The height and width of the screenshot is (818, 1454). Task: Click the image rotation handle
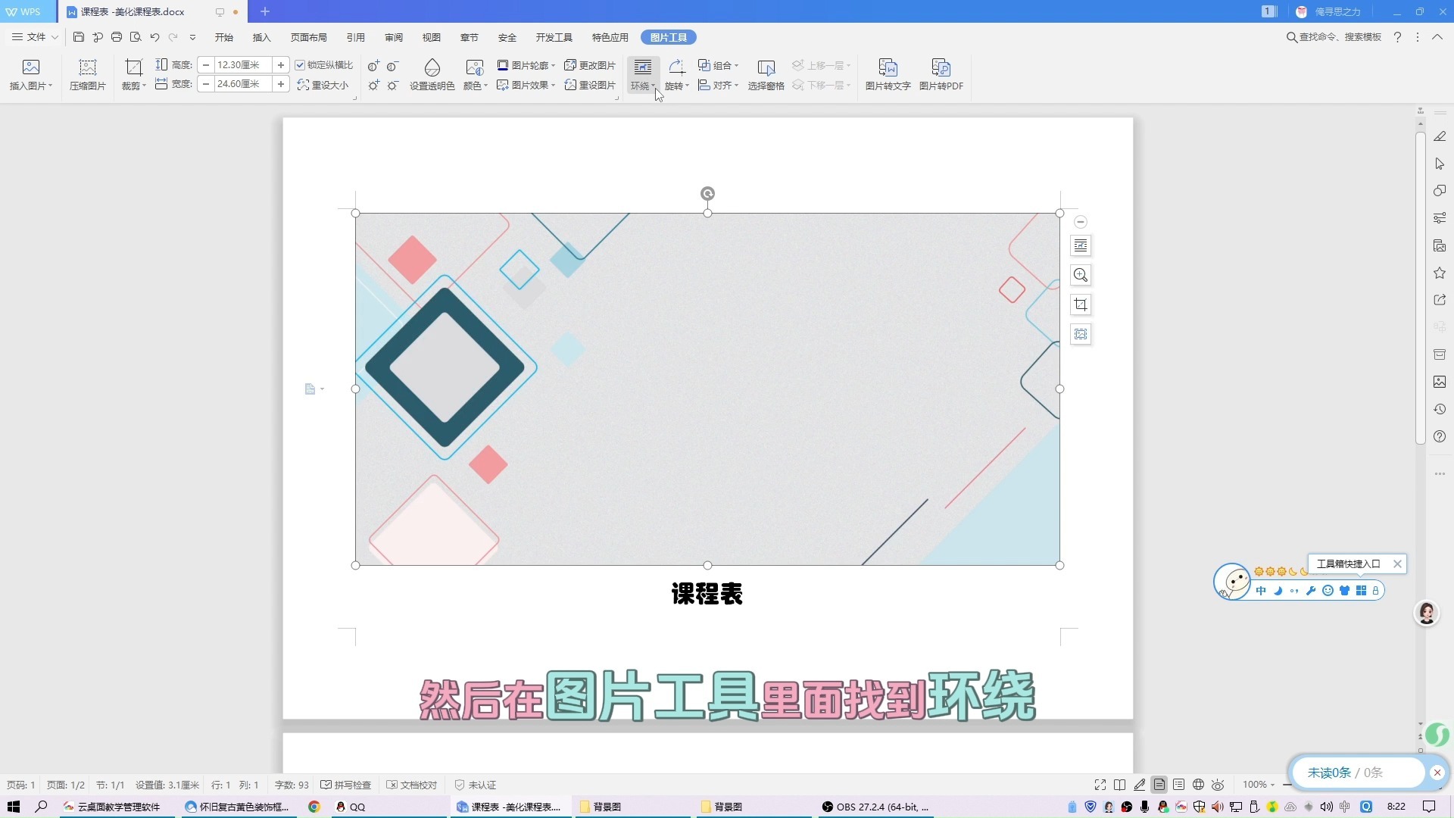click(x=707, y=194)
